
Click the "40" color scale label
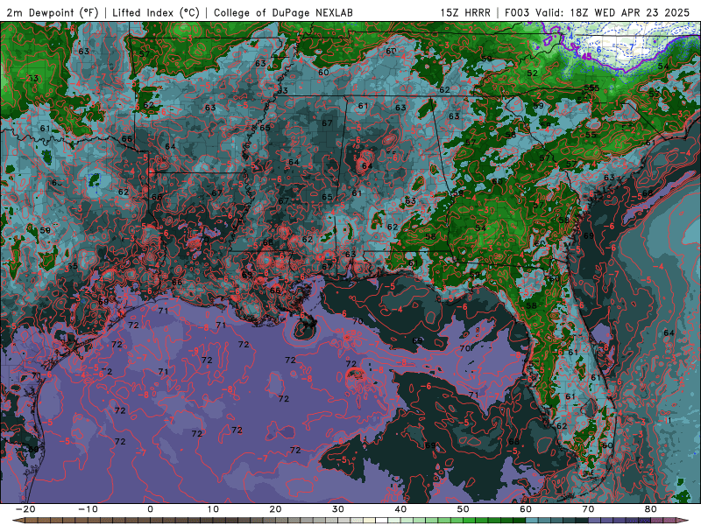click(400, 509)
